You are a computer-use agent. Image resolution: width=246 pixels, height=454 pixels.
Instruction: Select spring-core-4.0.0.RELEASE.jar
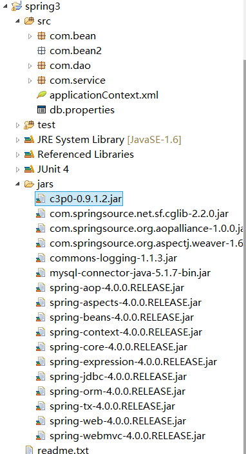[118, 346]
